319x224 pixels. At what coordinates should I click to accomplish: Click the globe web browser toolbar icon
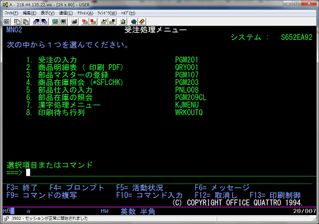pos(134,21)
